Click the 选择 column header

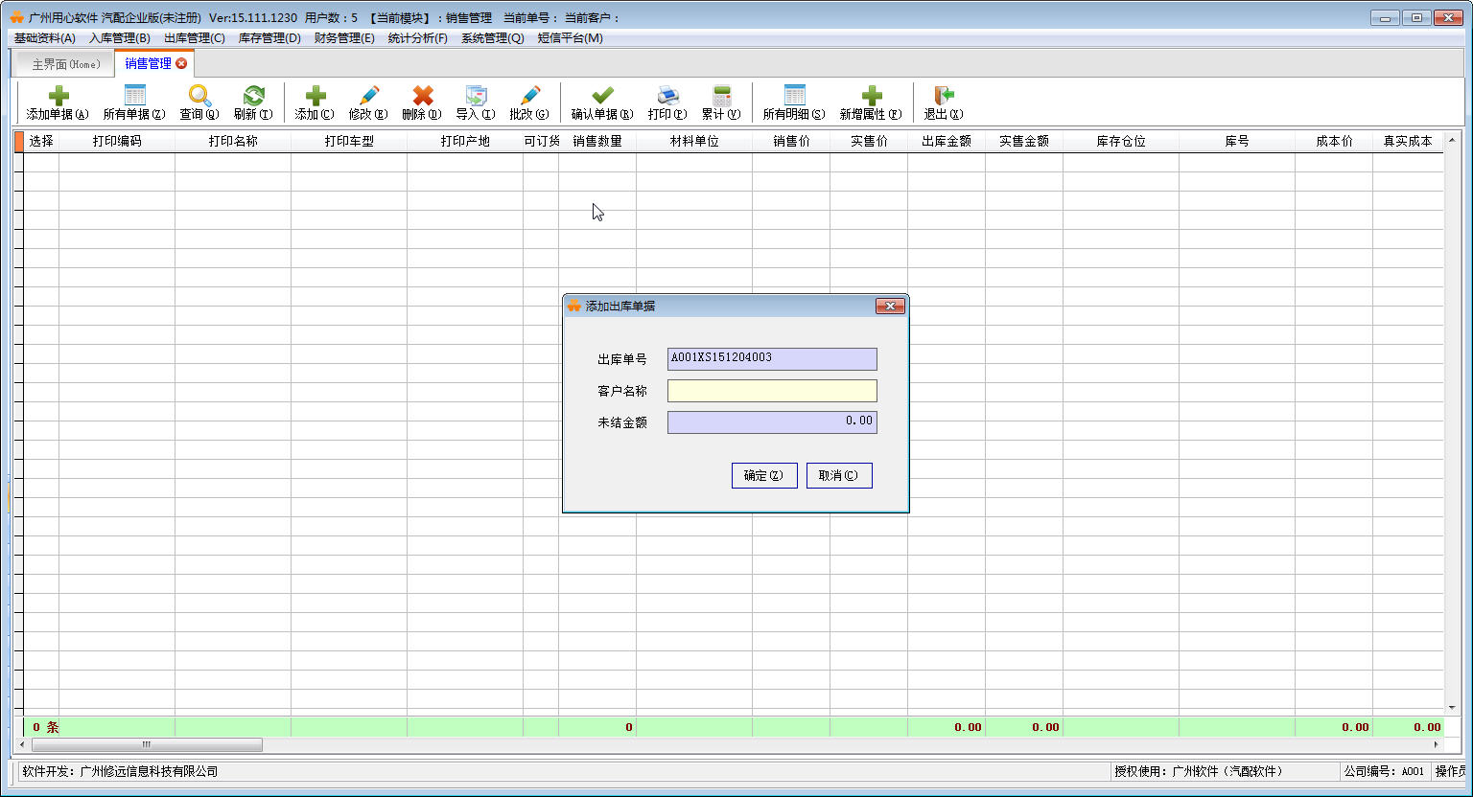[41, 141]
